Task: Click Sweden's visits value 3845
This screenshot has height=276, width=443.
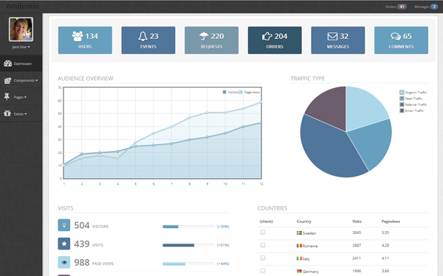Action: [357, 233]
